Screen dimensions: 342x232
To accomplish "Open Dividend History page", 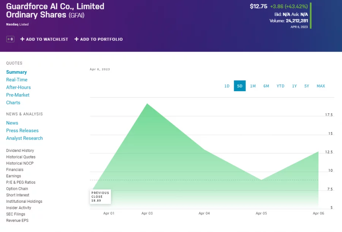I will coord(20,151).
